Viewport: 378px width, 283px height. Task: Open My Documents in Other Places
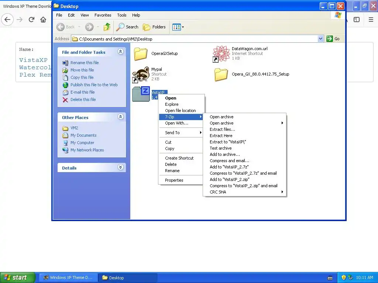[83, 136]
